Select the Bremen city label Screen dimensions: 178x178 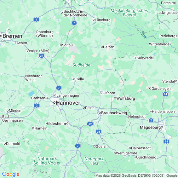[12, 36]
